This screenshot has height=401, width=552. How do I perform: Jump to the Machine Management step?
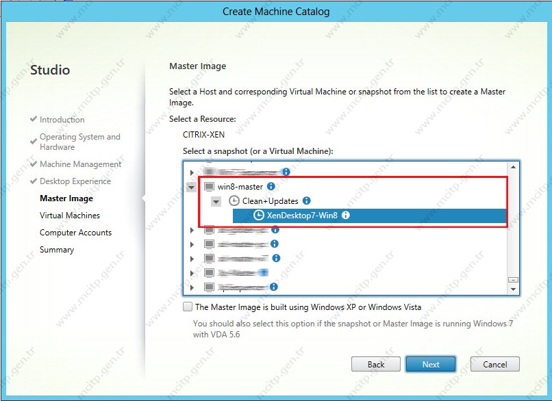pos(80,164)
